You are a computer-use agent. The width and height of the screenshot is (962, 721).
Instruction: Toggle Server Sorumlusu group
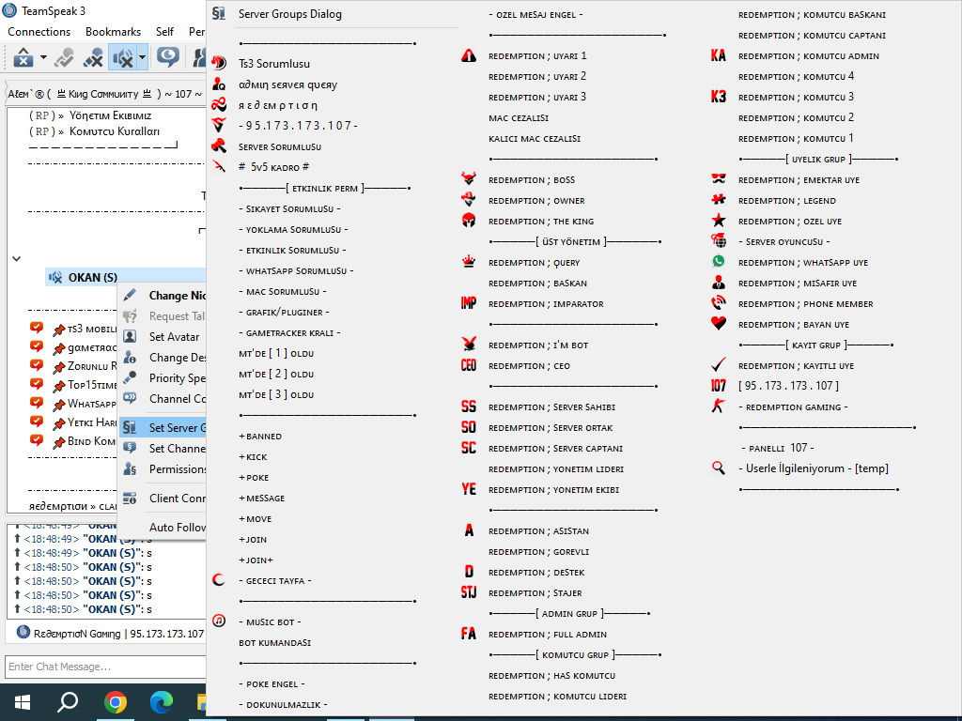[280, 146]
